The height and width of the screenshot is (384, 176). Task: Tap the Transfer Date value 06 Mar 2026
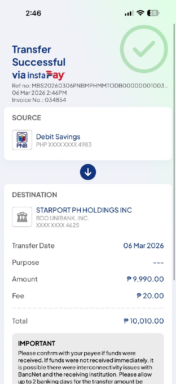[x=143, y=246]
